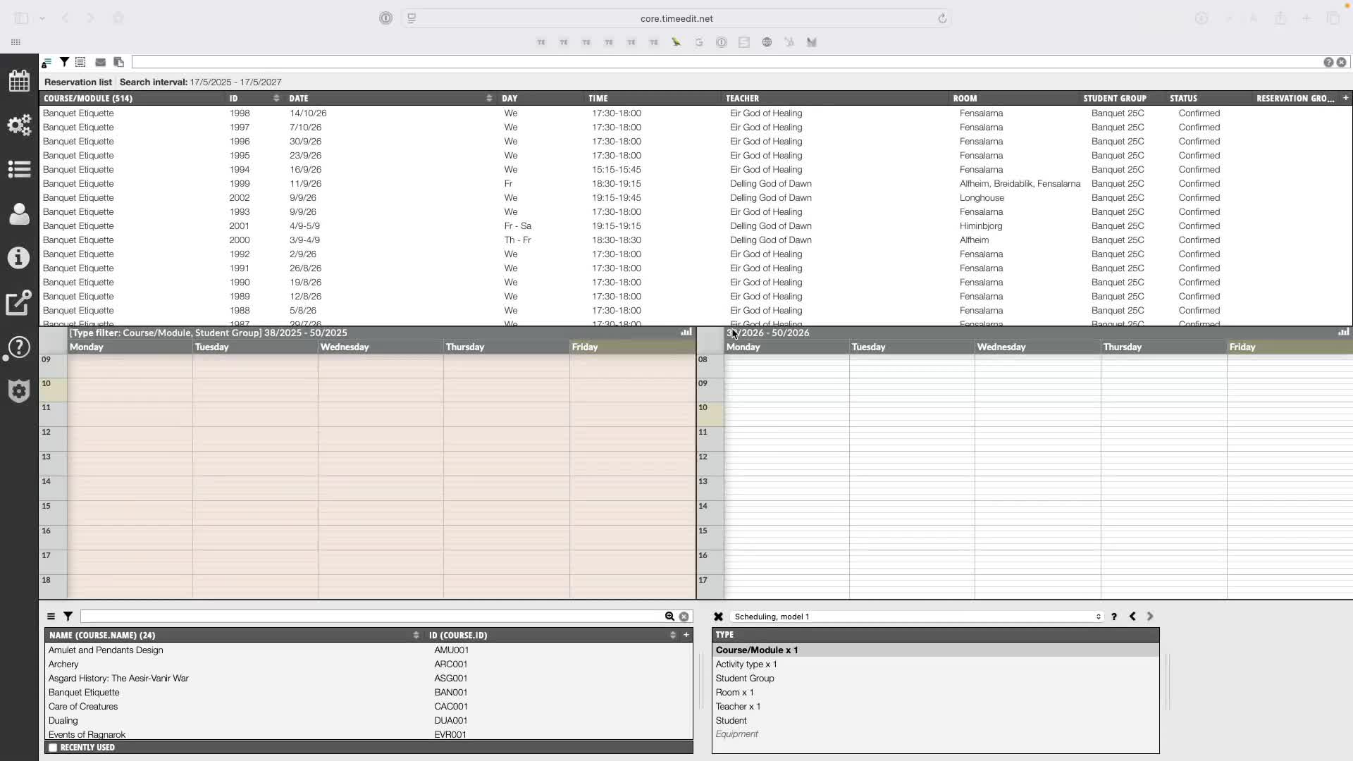The height and width of the screenshot is (761, 1353).
Task: Select Course/Module x 1 type row
Action: (757, 650)
